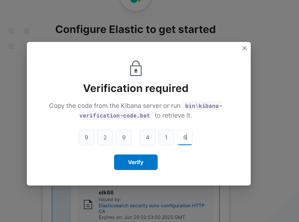
Task: Click the Issued by label
Action: coord(110,199)
